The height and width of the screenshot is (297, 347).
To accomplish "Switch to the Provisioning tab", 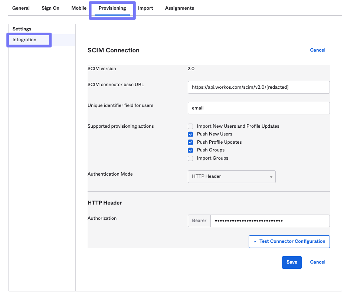I will [112, 8].
